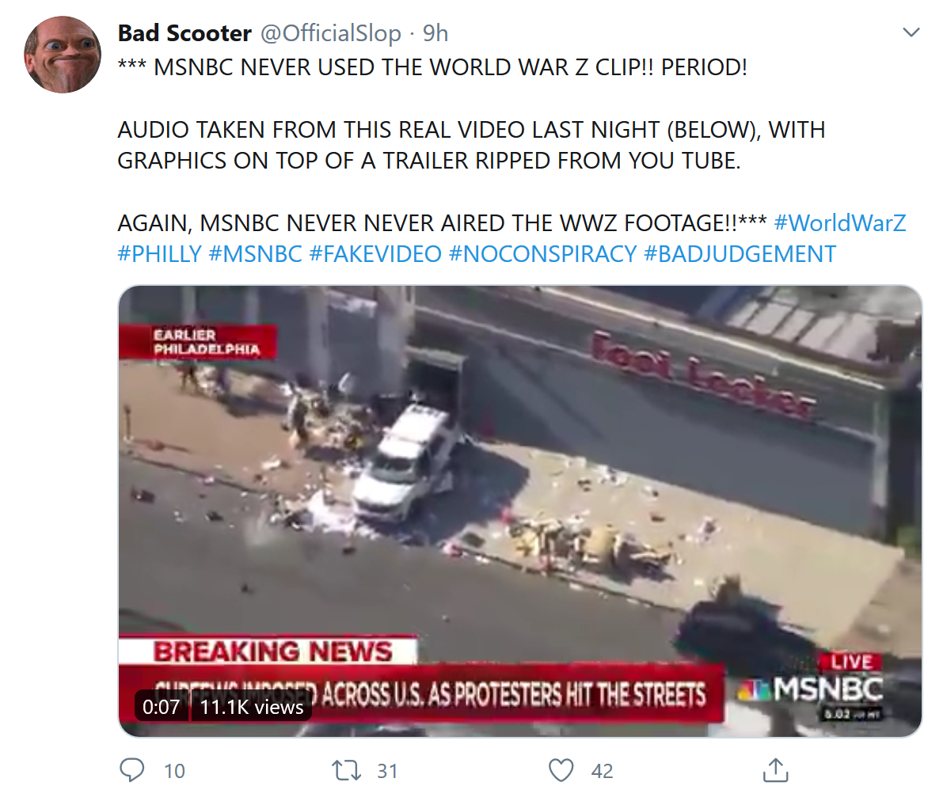The width and height of the screenshot is (947, 801).
Task: Open the #FAKEVIDEO hashtag
Action: point(375,254)
